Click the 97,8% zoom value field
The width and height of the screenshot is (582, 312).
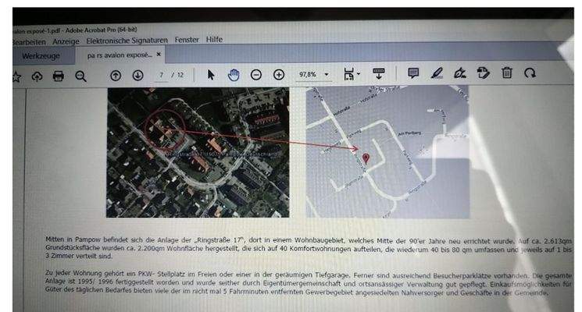click(308, 74)
